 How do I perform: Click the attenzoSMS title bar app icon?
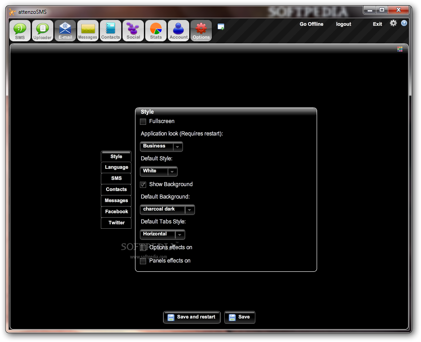[12, 12]
